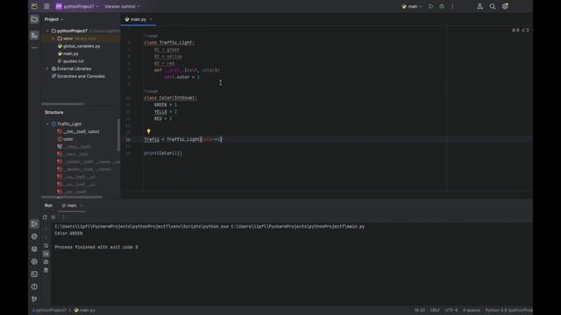Toggle soft-wrap in Run console
The image size is (561, 315).
46,245
